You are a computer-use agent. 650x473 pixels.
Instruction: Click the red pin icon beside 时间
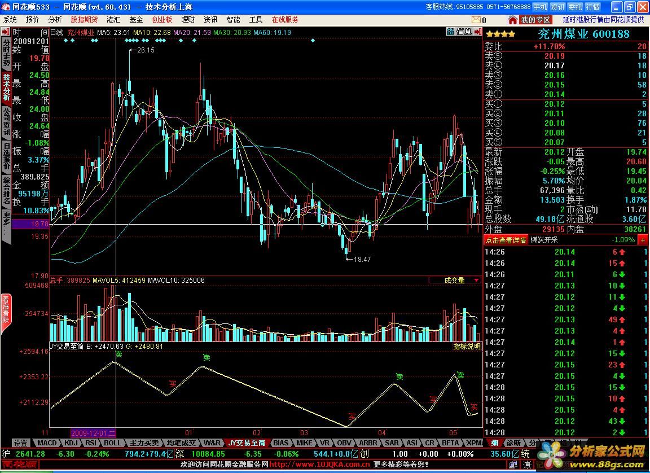click(6, 32)
